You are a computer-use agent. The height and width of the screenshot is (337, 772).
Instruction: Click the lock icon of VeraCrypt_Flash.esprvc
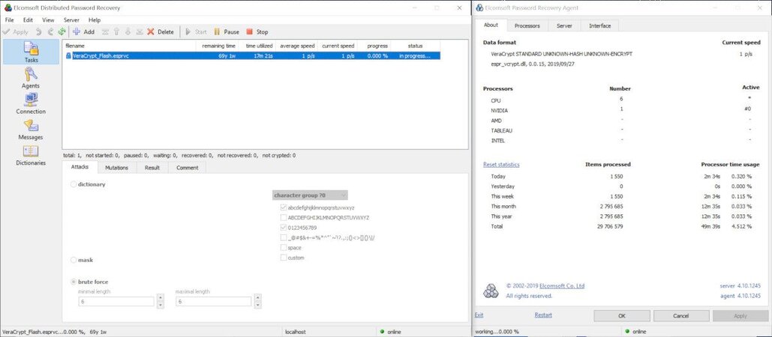tap(69, 56)
